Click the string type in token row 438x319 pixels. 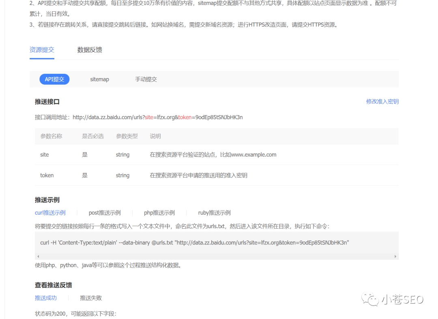[x=122, y=175]
